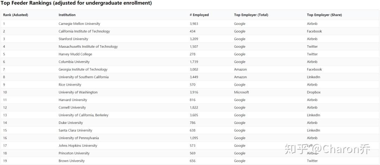
Task: Click the Dropbox top employer share cell
Action: 313,92
